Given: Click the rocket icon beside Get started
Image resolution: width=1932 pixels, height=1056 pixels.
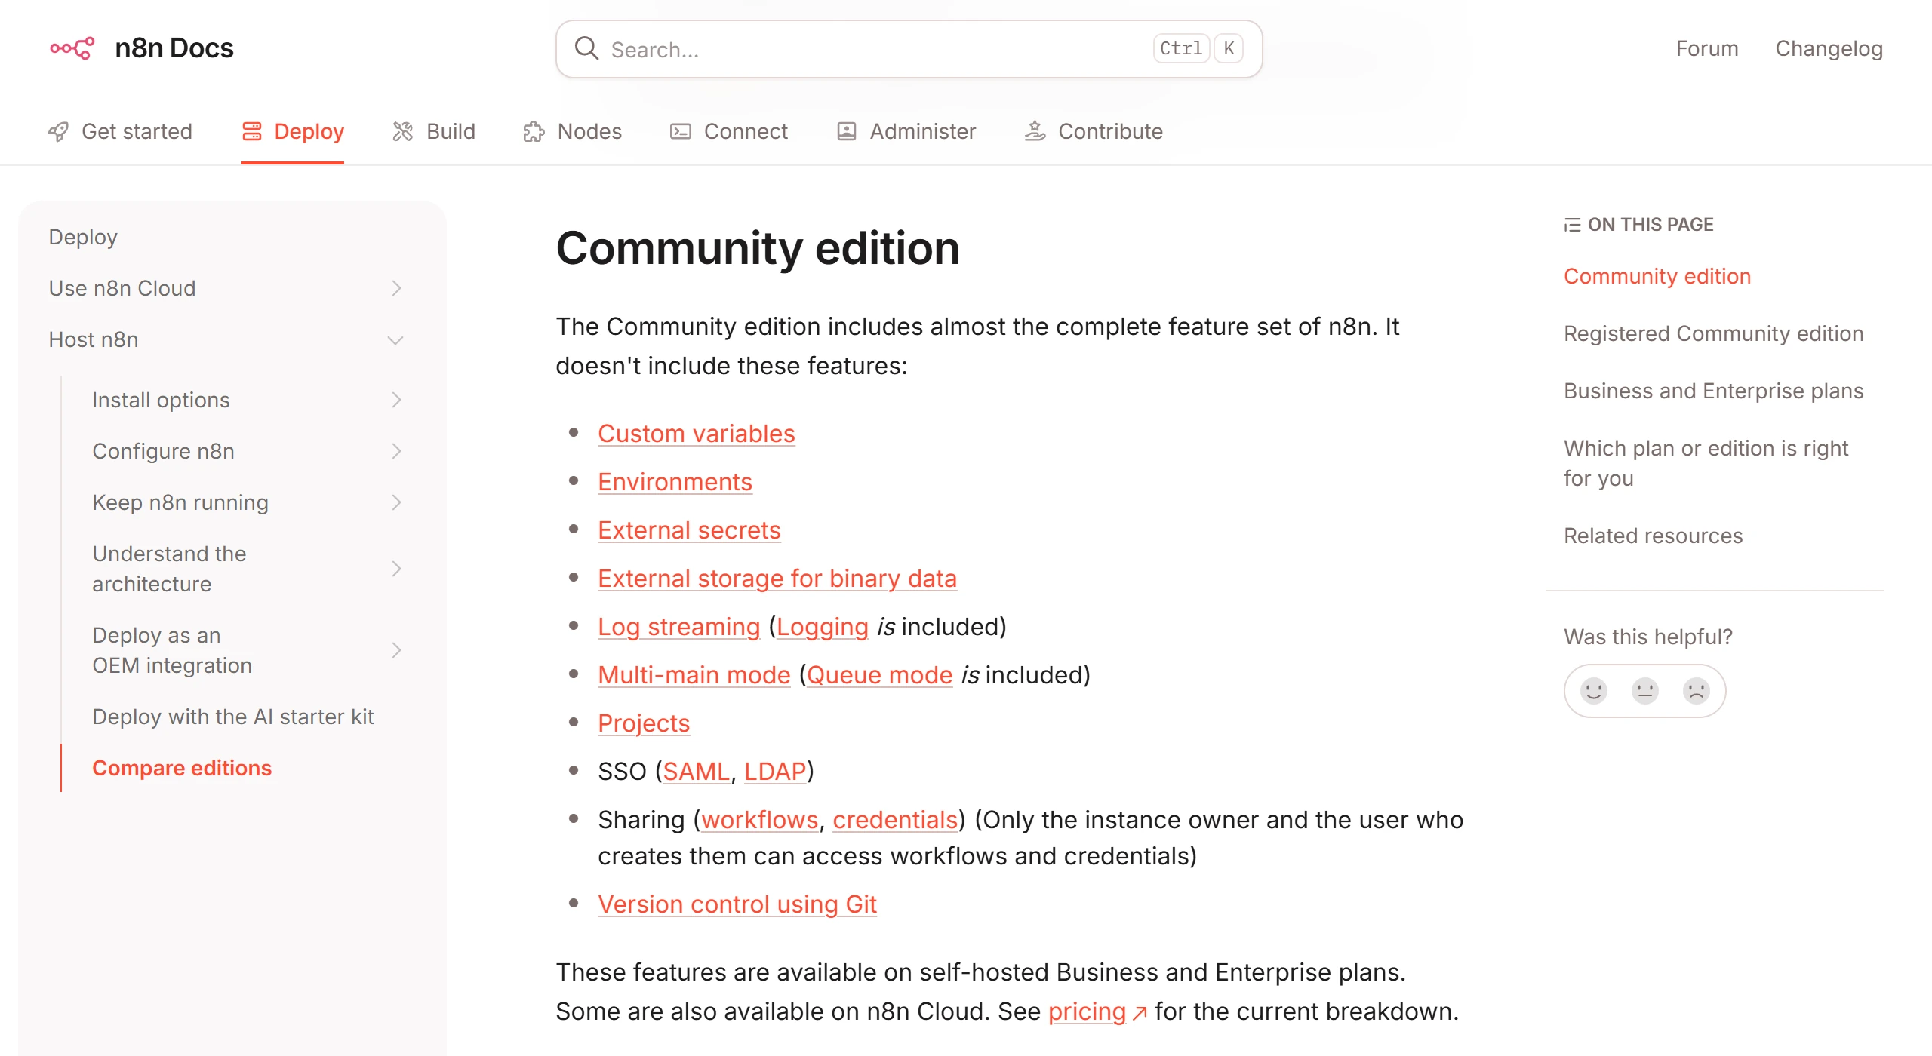Looking at the screenshot, I should pos(58,131).
